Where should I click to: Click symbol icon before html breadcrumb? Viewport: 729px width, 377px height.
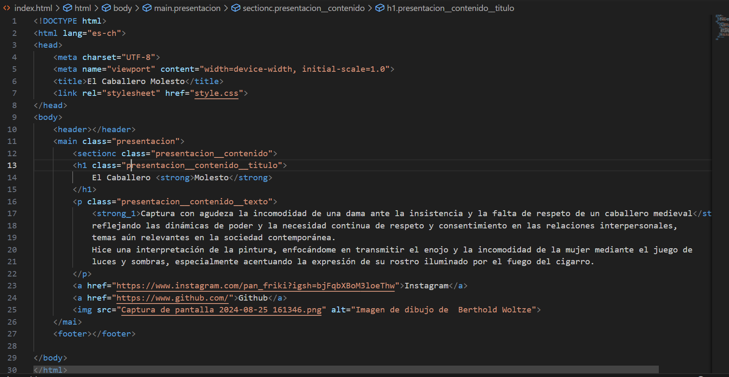[x=67, y=8]
